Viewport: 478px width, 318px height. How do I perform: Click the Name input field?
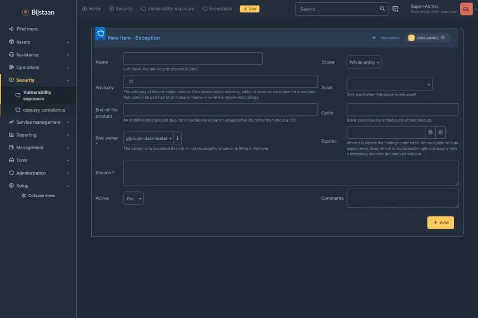[x=193, y=58]
